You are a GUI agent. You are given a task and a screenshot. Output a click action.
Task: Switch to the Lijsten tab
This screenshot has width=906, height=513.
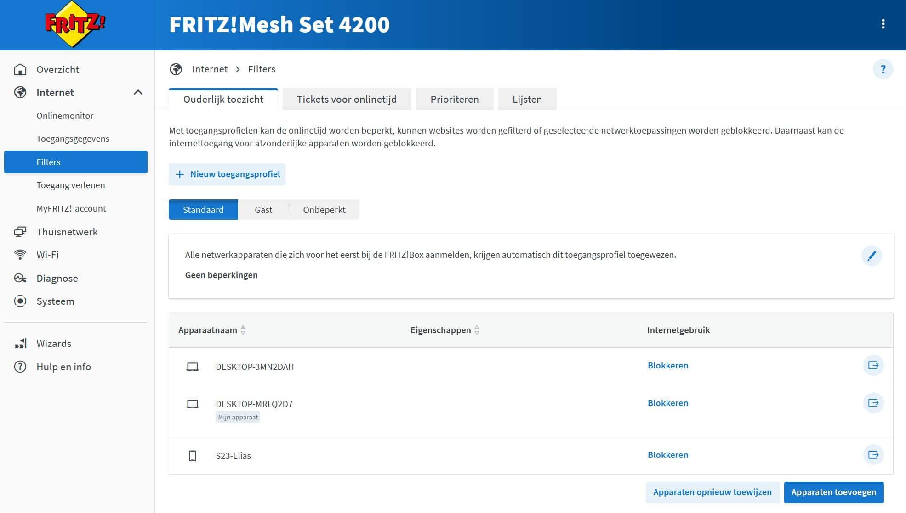click(527, 99)
